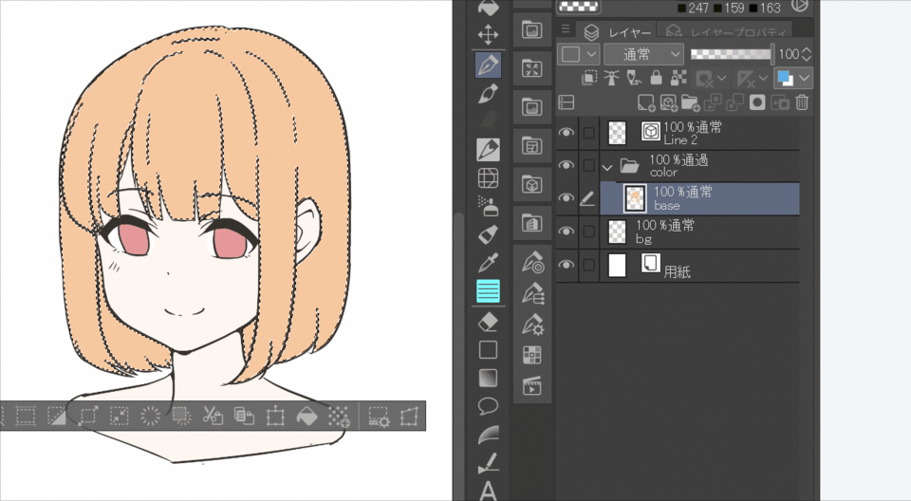Click the Expand selection launcher icon
Image resolution: width=911 pixels, height=501 pixels.
pyautogui.click(x=88, y=417)
